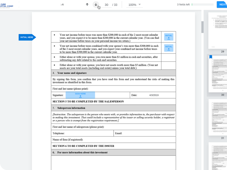227x170 pixels.
Task: Open the 100% zoom dropdown
Action: 134,5
